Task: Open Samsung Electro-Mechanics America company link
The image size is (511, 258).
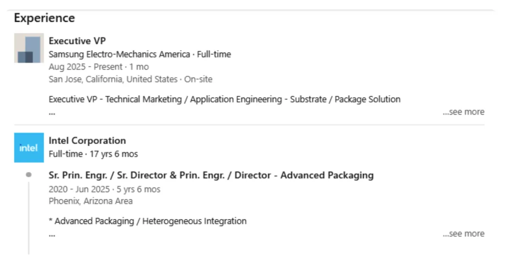Action: click(119, 54)
